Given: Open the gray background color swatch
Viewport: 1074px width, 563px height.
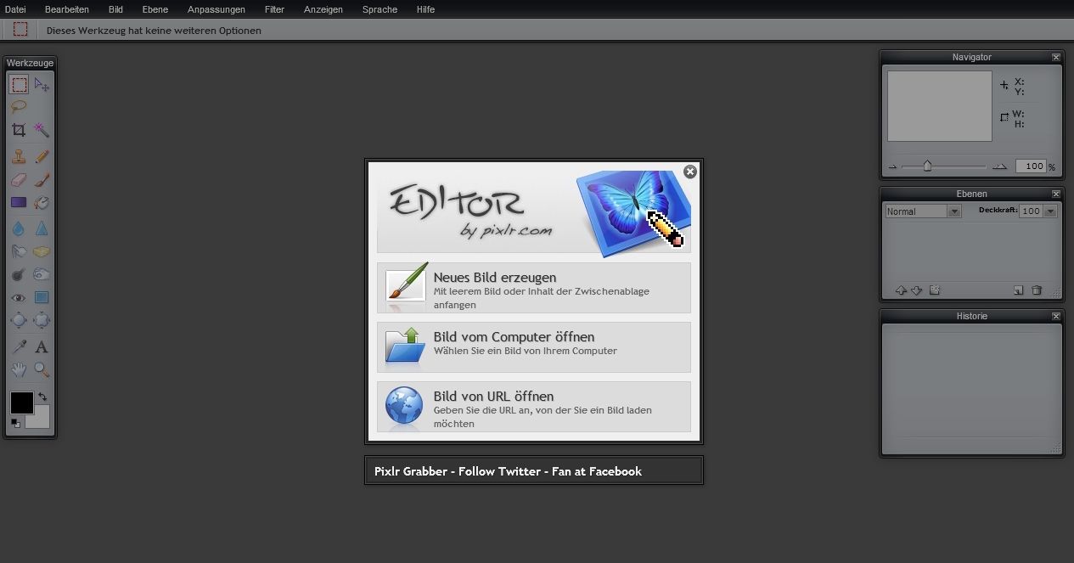Looking at the screenshot, I should point(41,419).
